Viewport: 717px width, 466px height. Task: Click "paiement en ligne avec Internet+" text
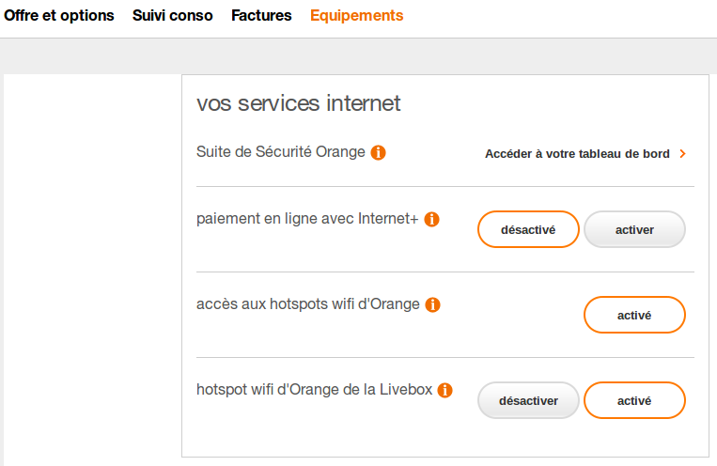pos(307,219)
